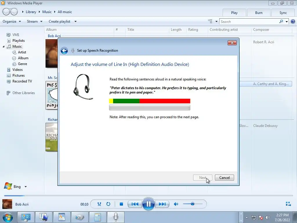Sort by the Composer column header
This screenshot has height=223, width=297.
[x=261, y=30]
